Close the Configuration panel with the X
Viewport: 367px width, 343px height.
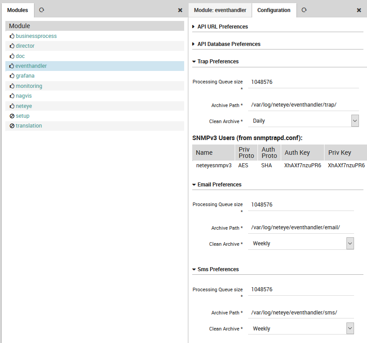[x=359, y=10]
